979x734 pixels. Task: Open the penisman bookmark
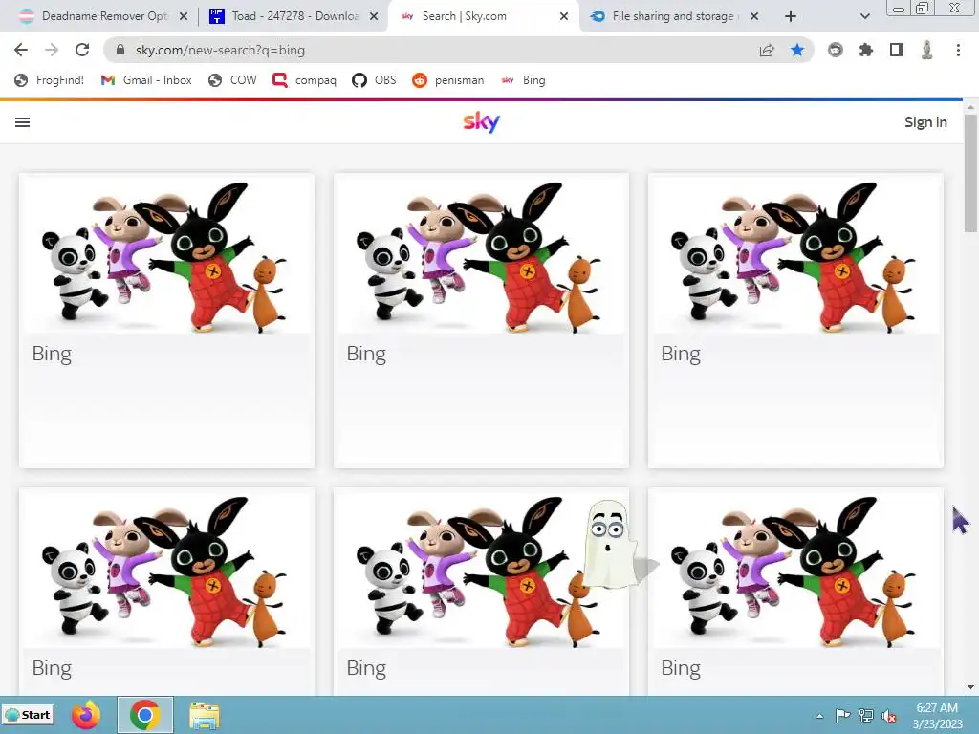[x=448, y=80]
